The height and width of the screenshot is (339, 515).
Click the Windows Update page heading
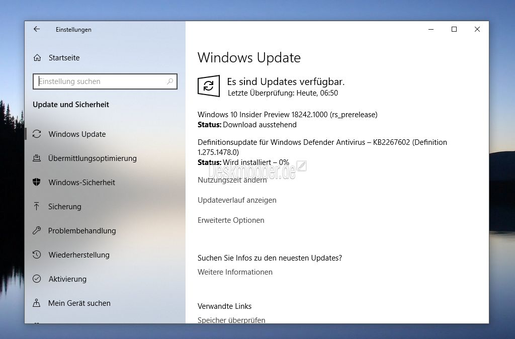coord(249,57)
